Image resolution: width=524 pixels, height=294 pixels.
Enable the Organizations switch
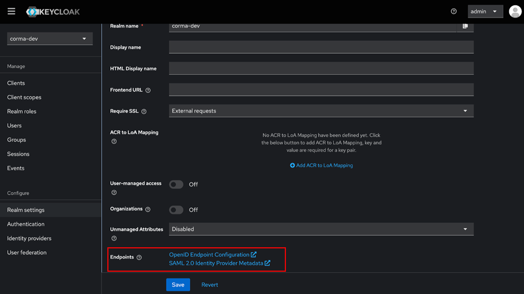176,210
